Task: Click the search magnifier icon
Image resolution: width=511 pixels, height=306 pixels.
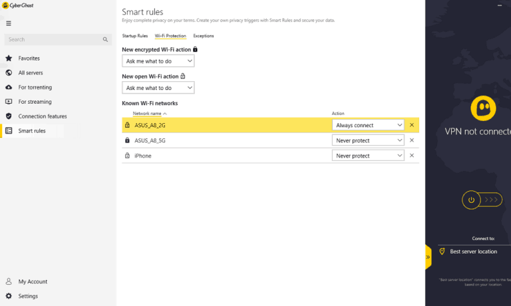Action: point(105,40)
